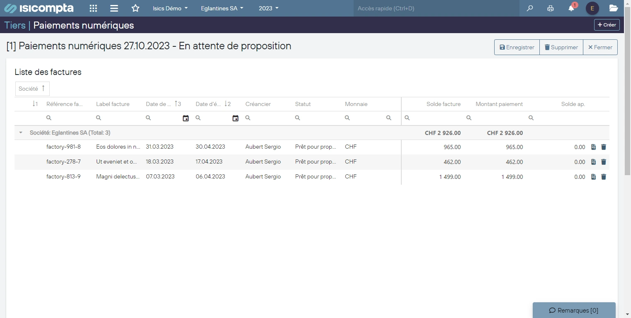Viewport: 631px width, 318px height.
Task: Sort by Monnaie column header
Action: [x=356, y=104]
